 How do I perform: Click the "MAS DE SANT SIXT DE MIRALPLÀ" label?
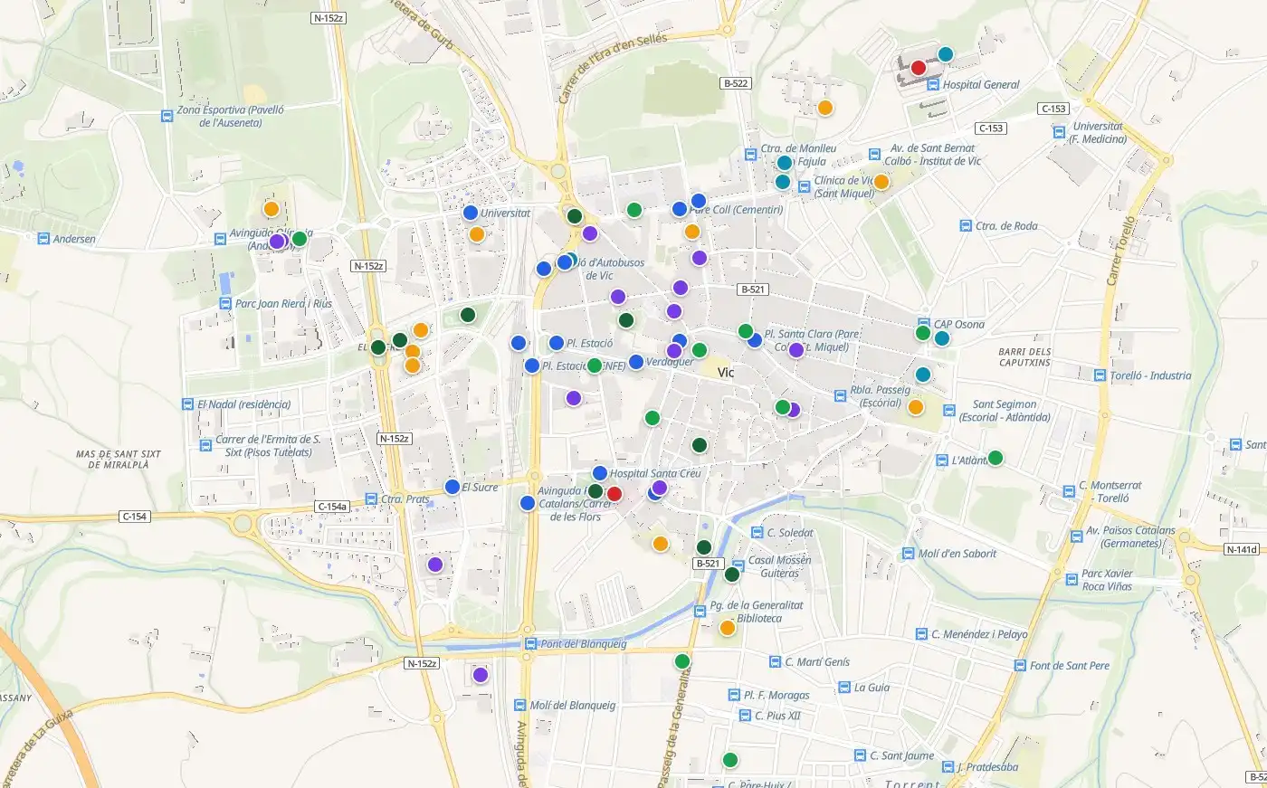click(x=119, y=460)
